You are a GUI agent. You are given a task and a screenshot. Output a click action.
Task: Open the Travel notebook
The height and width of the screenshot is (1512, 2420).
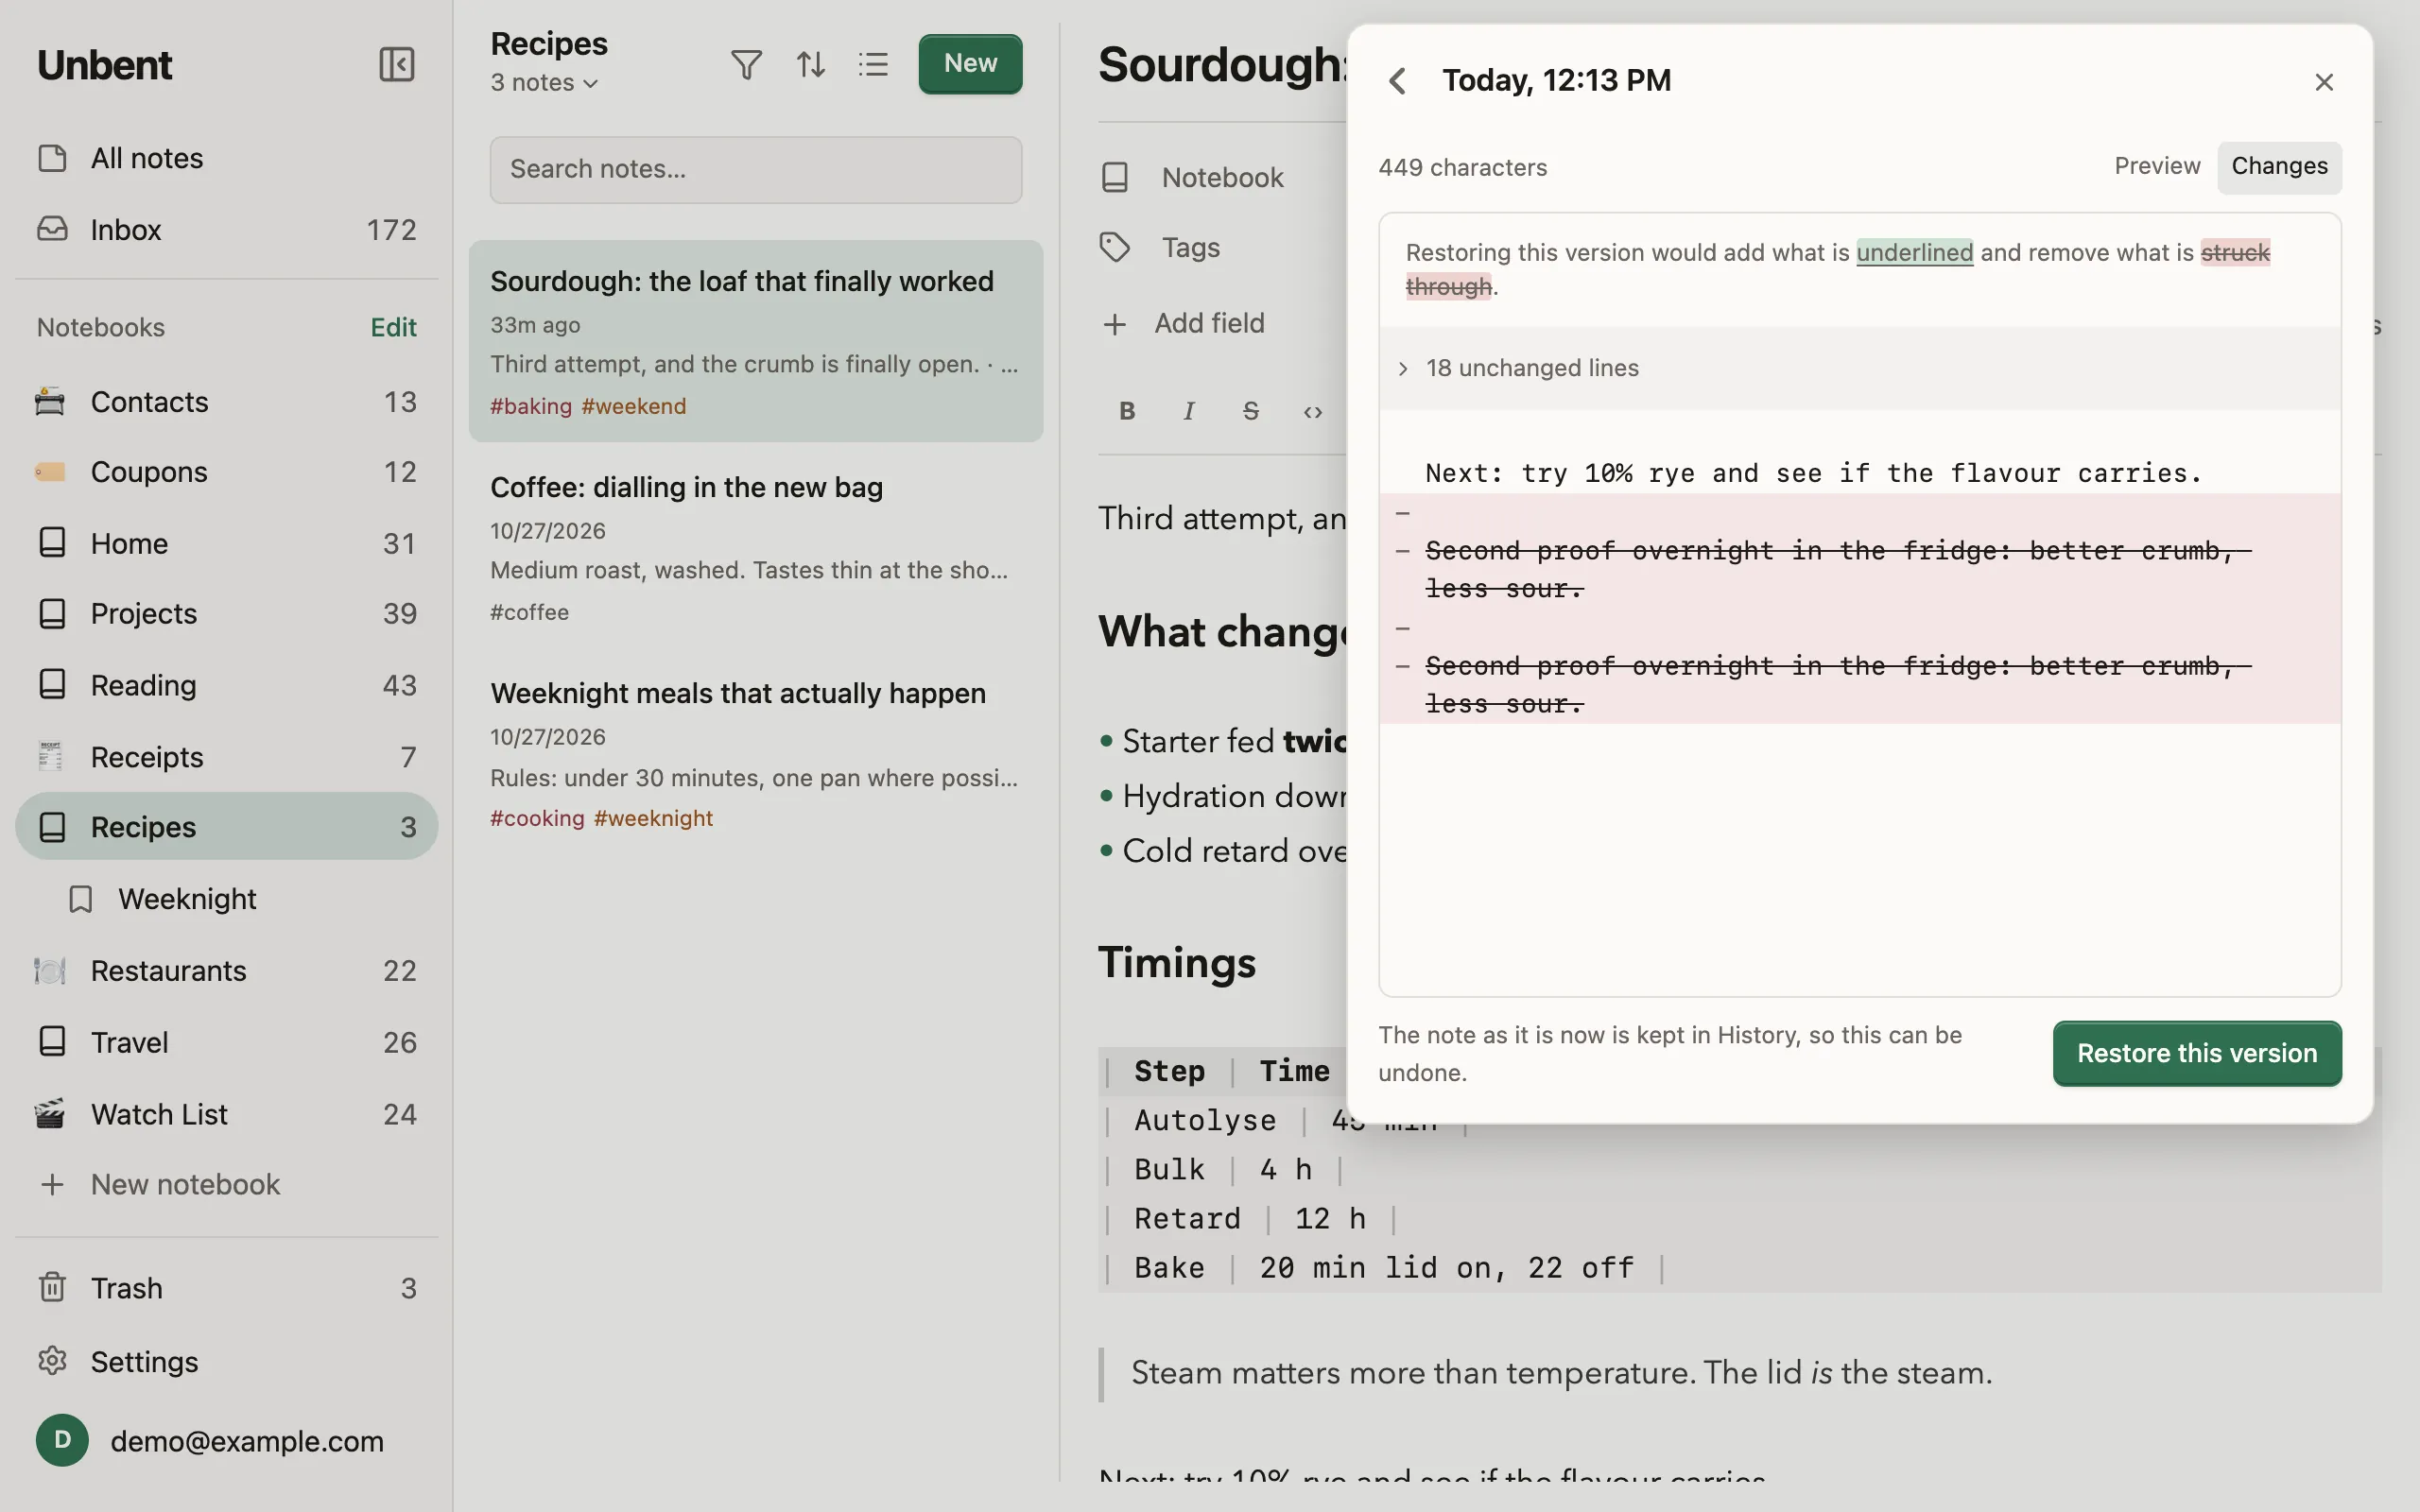pos(227,1042)
